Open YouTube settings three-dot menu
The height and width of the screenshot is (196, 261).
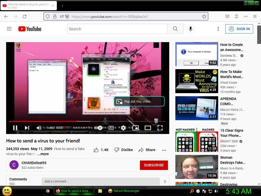click(218, 29)
